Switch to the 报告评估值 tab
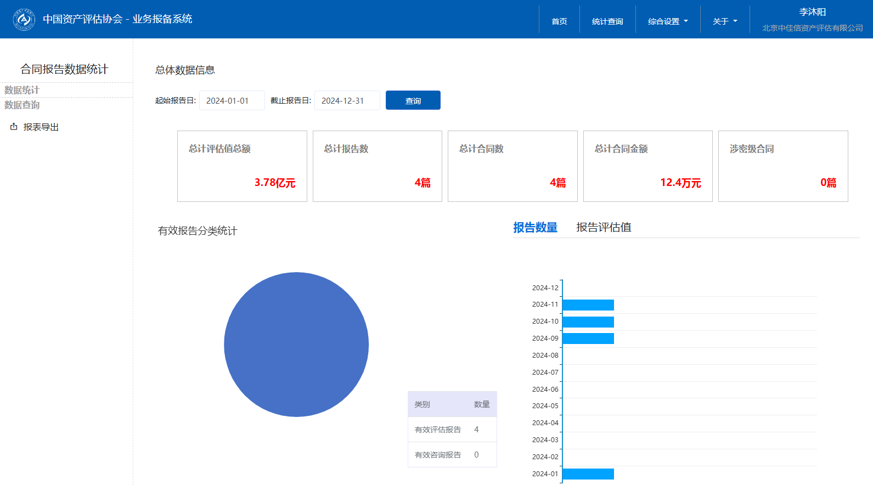This screenshot has height=485, width=873. pyautogui.click(x=604, y=227)
